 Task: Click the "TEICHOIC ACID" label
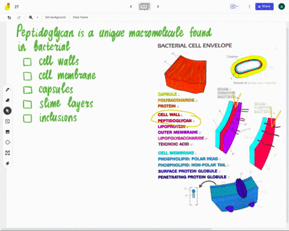pos(173,144)
